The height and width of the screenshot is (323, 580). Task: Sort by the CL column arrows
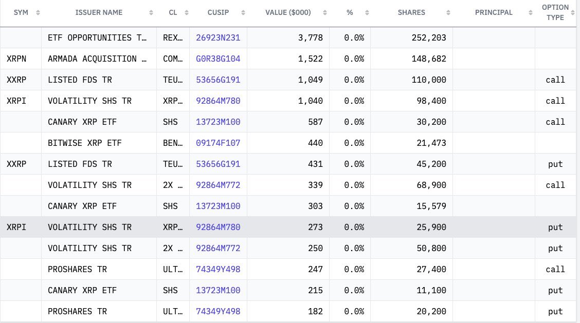pyautogui.click(x=187, y=12)
